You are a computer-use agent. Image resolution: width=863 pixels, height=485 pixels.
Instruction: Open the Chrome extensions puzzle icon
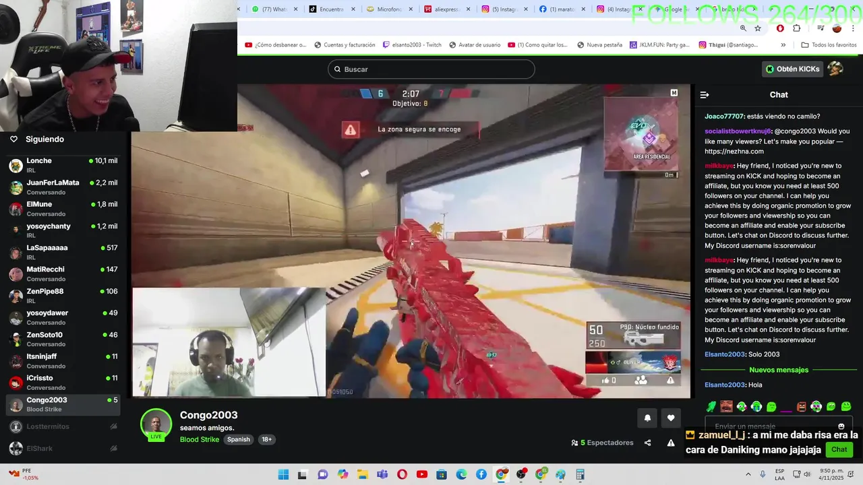[x=797, y=28]
